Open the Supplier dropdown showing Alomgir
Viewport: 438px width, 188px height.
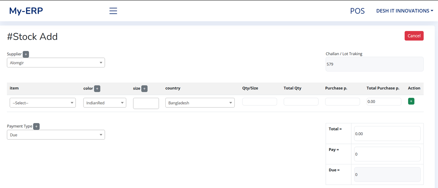(56, 63)
